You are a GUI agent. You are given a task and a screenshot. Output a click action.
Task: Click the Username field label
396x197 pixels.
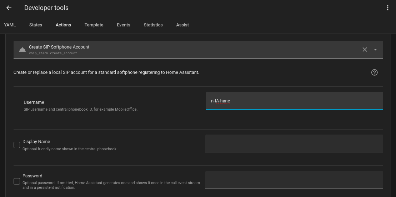(x=34, y=102)
